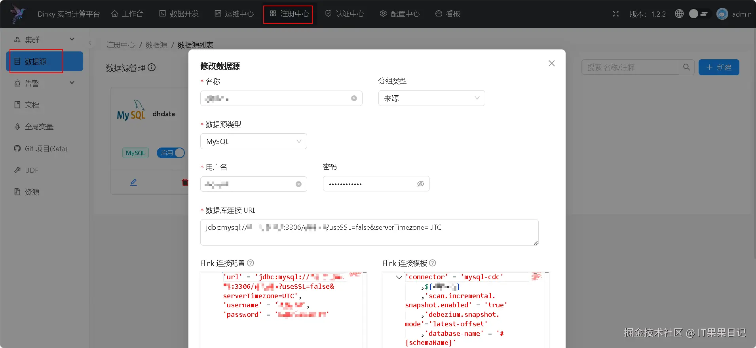This screenshot has width=756, height=348.
Task: Click inside Flink 连接配置 code editor
Action: (283, 310)
